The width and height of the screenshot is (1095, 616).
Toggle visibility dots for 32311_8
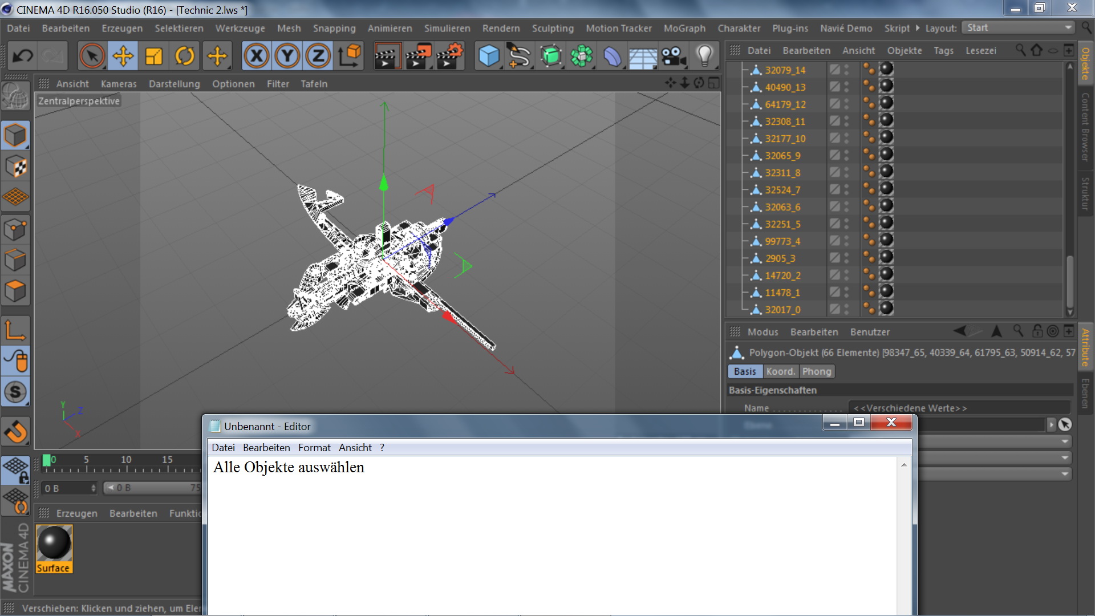(x=846, y=172)
